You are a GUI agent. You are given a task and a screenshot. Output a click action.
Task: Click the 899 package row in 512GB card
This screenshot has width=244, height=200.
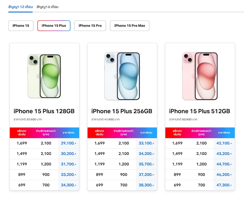pos(177,174)
